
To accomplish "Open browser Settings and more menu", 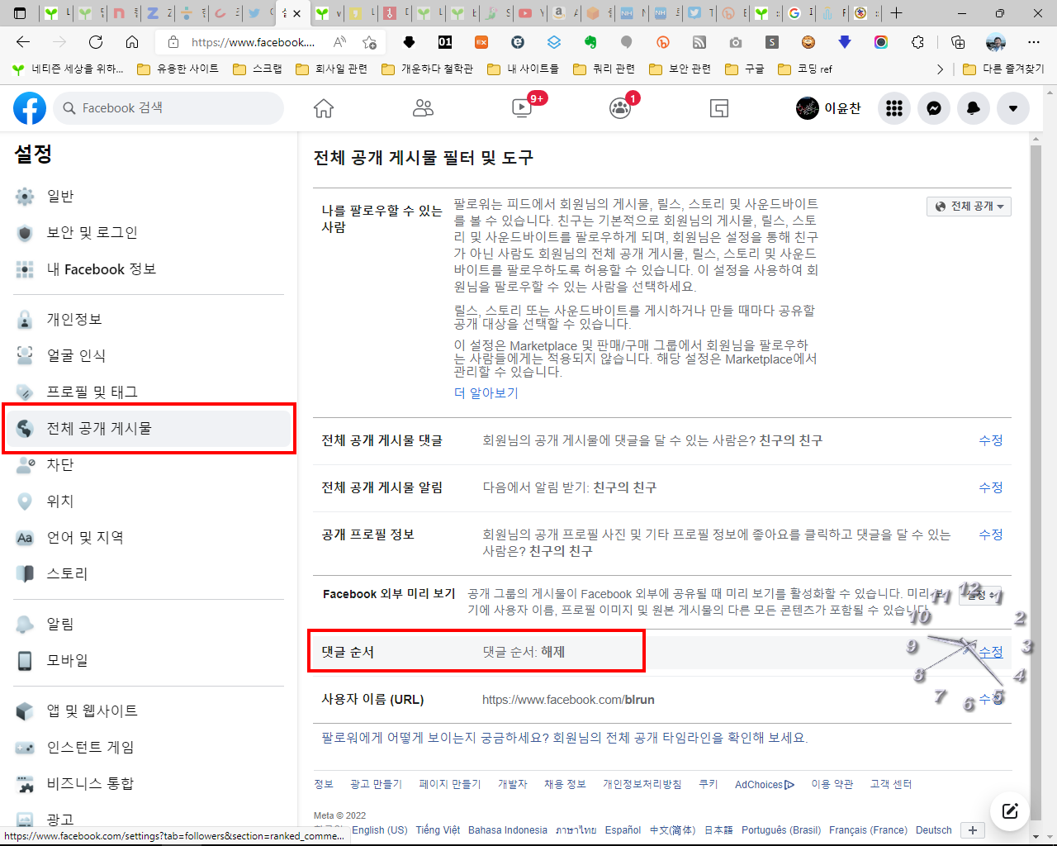I will point(1034,42).
